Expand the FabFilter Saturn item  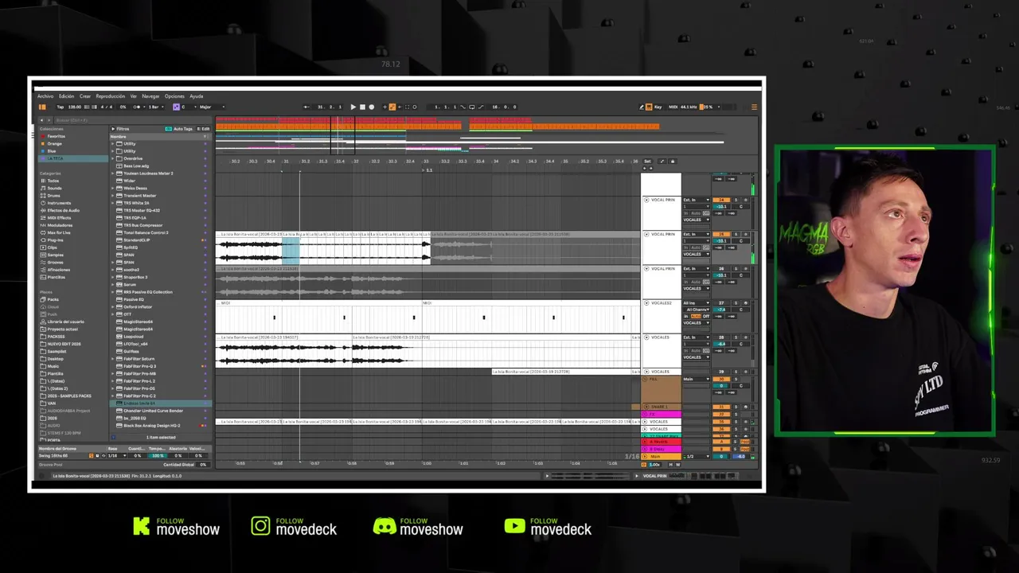[x=113, y=359]
